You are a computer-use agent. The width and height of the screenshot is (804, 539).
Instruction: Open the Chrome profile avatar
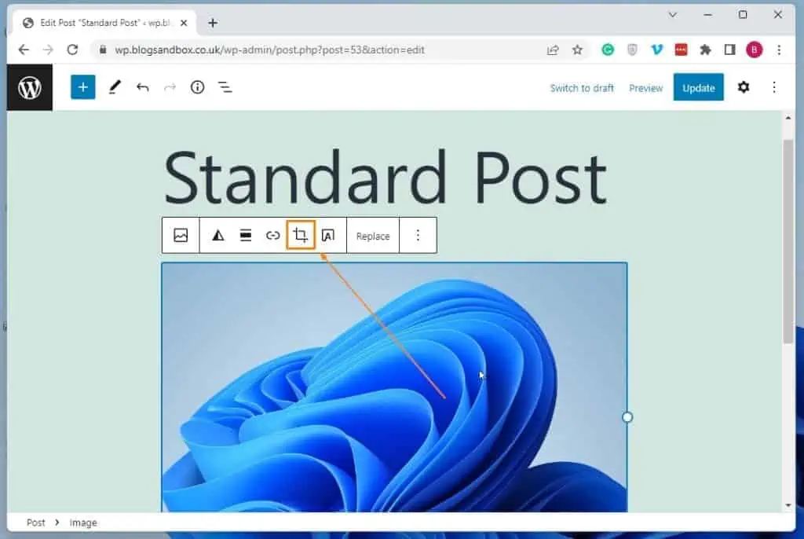point(755,49)
